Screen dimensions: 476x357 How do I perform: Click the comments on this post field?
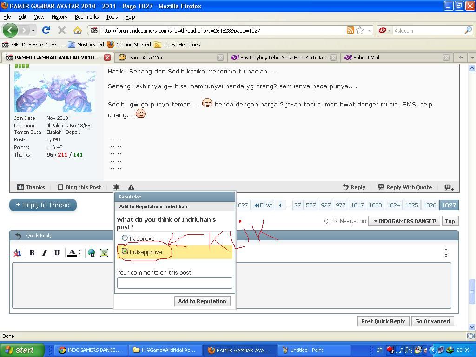pyautogui.click(x=174, y=283)
